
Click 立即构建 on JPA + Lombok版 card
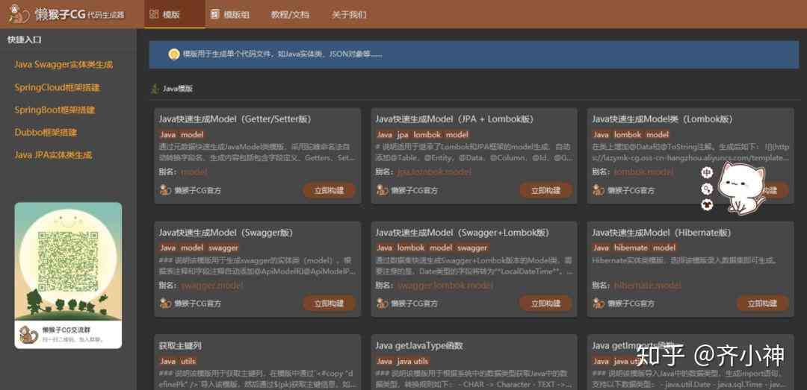pos(545,191)
